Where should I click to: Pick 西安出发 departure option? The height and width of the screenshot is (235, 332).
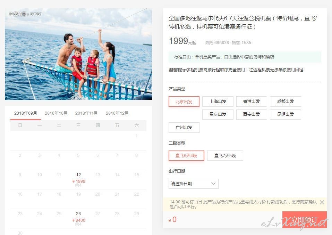pyautogui.click(x=252, y=114)
